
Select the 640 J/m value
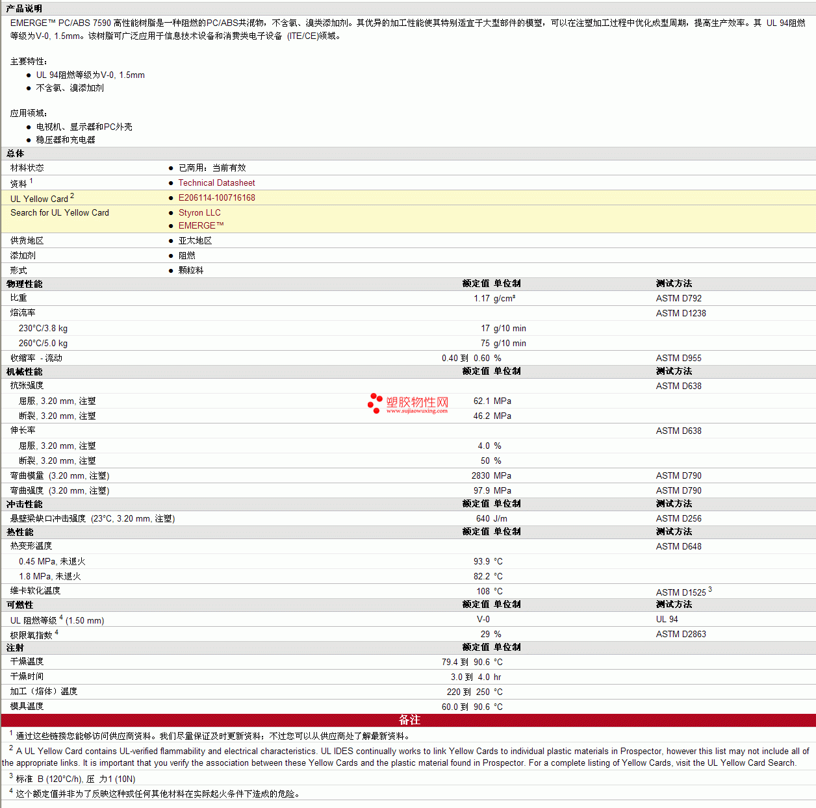[492, 519]
